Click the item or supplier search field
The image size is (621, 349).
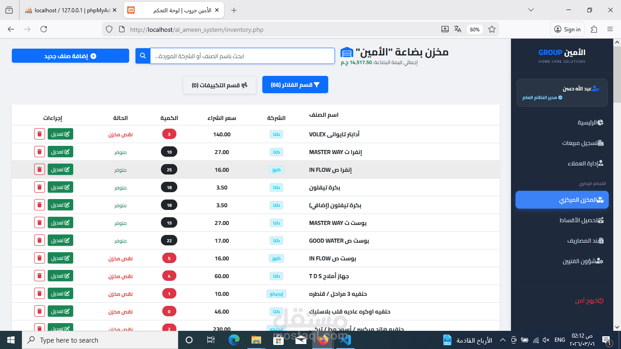point(242,56)
